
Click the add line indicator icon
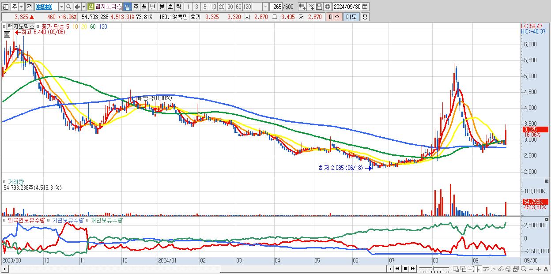click(311, 7)
